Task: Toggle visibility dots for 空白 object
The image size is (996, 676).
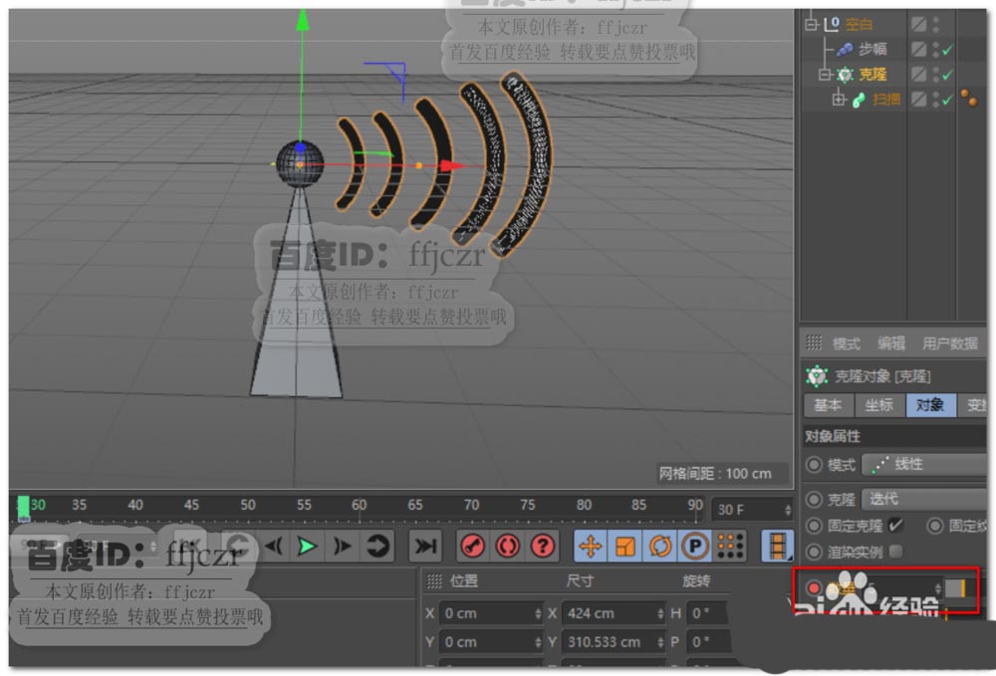Action: pyautogui.click(x=936, y=24)
